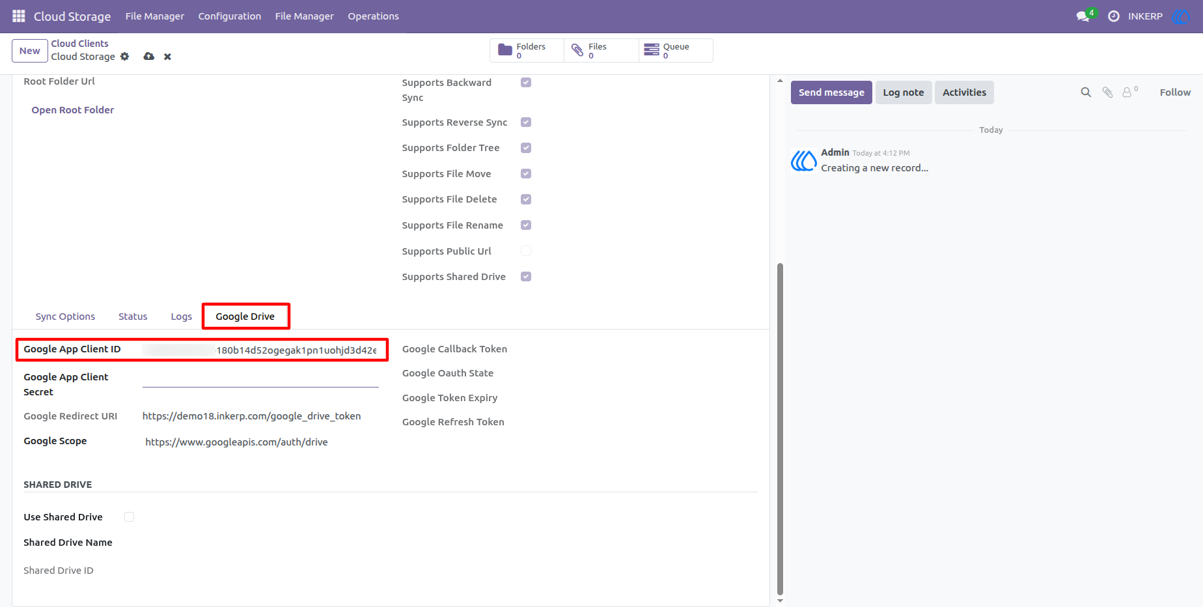
Task: Click Send message button
Action: [831, 92]
